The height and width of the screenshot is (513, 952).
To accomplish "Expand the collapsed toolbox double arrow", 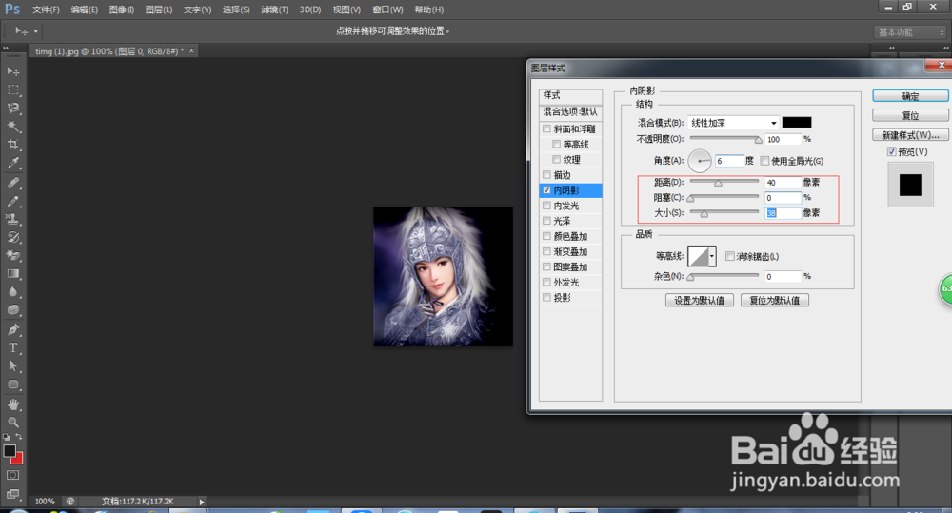I will [x=6, y=48].
